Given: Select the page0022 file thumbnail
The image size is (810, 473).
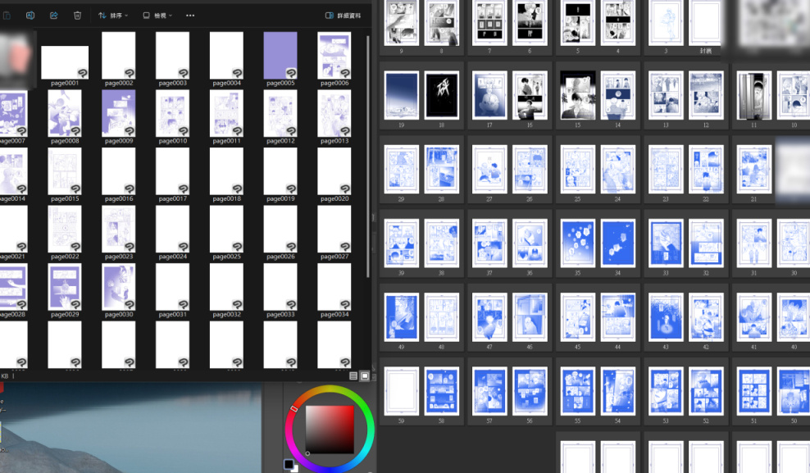Looking at the screenshot, I should point(65,229).
